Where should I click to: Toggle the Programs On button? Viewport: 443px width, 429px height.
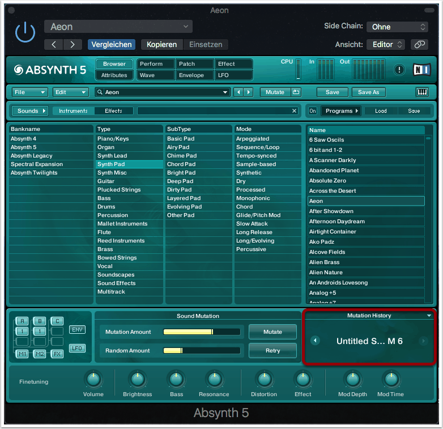(313, 111)
